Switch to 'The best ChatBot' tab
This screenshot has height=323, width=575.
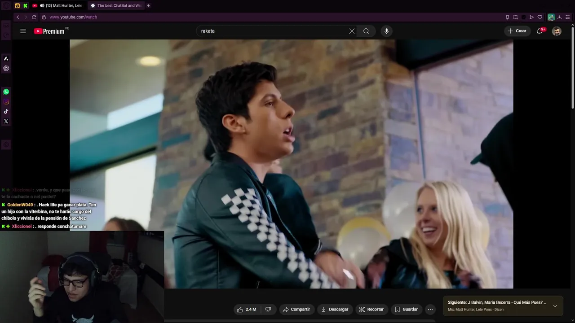coord(116,5)
